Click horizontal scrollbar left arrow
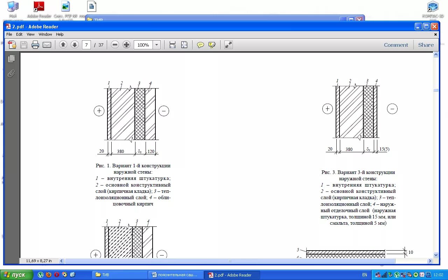The width and height of the screenshot is (448, 280). 62,261
